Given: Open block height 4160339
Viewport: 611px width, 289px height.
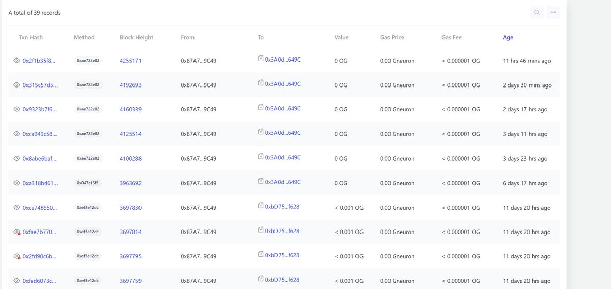Looking at the screenshot, I should (130, 109).
